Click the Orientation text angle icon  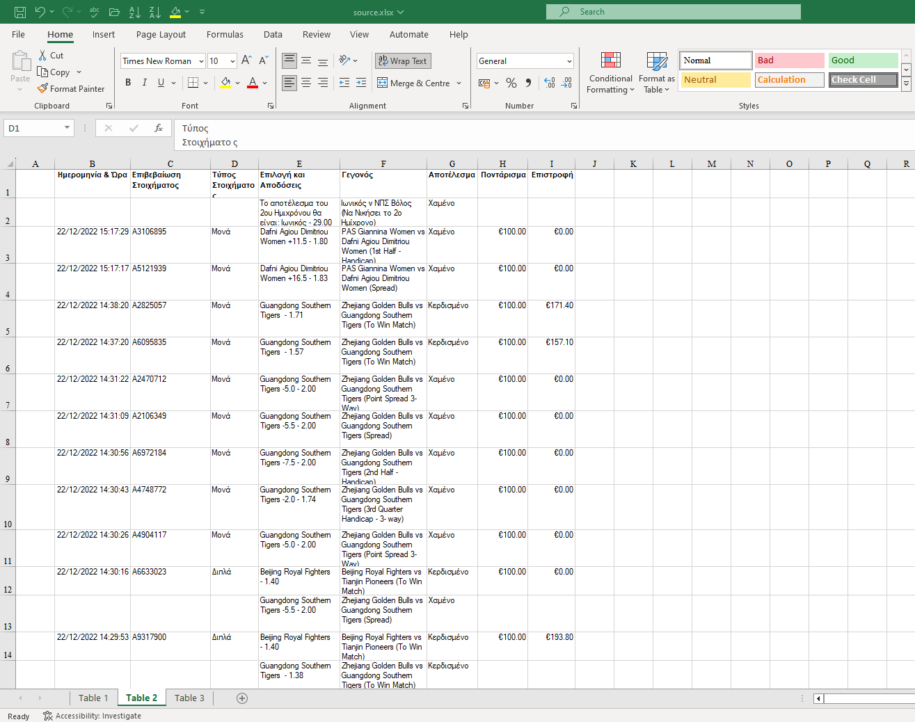344,61
